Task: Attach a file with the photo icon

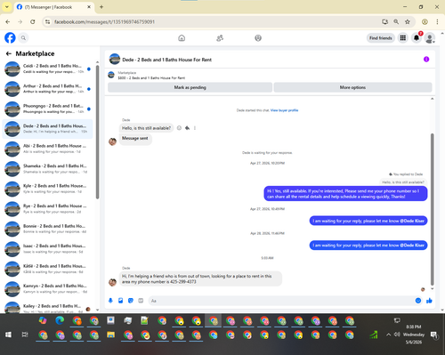Action: pos(121,301)
